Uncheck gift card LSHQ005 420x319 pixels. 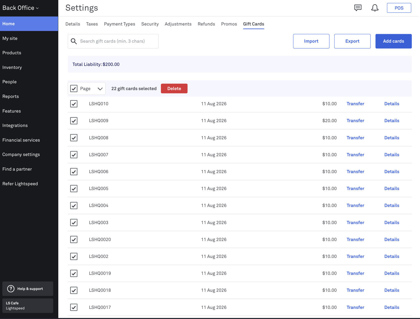pos(74,189)
